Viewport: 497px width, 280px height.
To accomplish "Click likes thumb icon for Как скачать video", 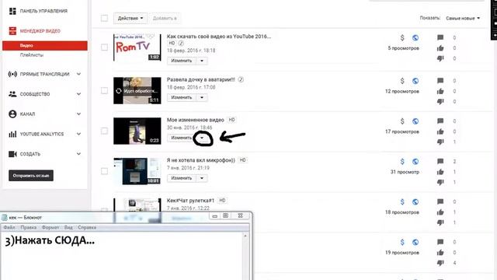I will pos(440,48).
